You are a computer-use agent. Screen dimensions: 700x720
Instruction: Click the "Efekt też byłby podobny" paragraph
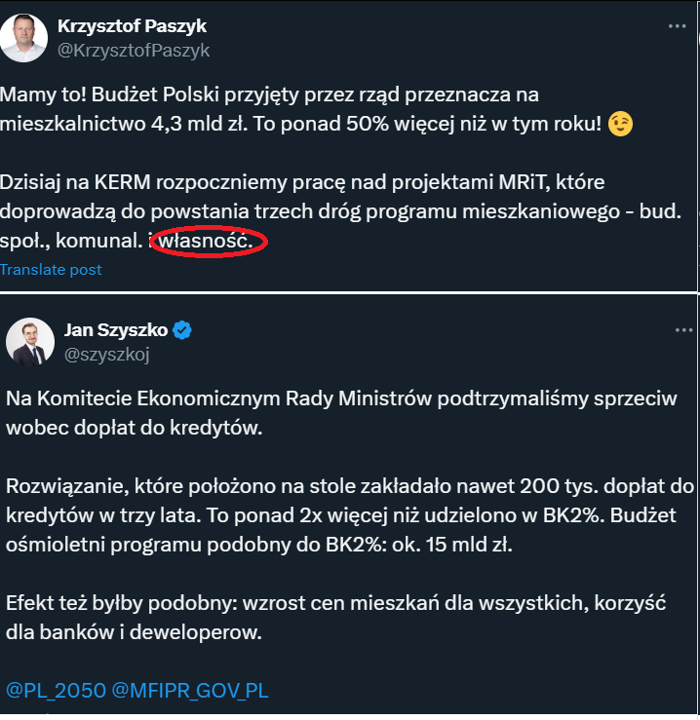[x=331, y=618]
